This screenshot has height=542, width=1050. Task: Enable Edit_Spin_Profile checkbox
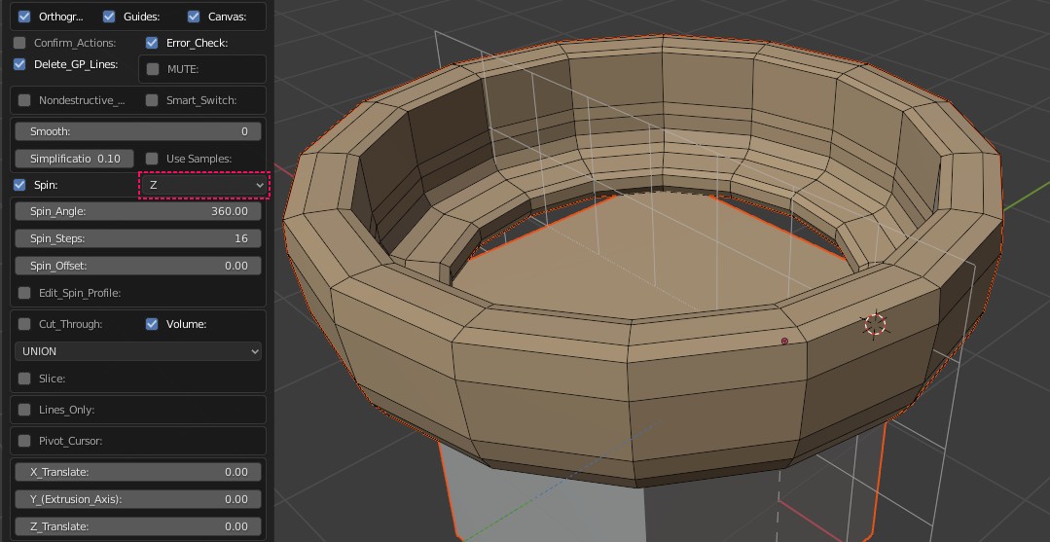pyautogui.click(x=24, y=293)
